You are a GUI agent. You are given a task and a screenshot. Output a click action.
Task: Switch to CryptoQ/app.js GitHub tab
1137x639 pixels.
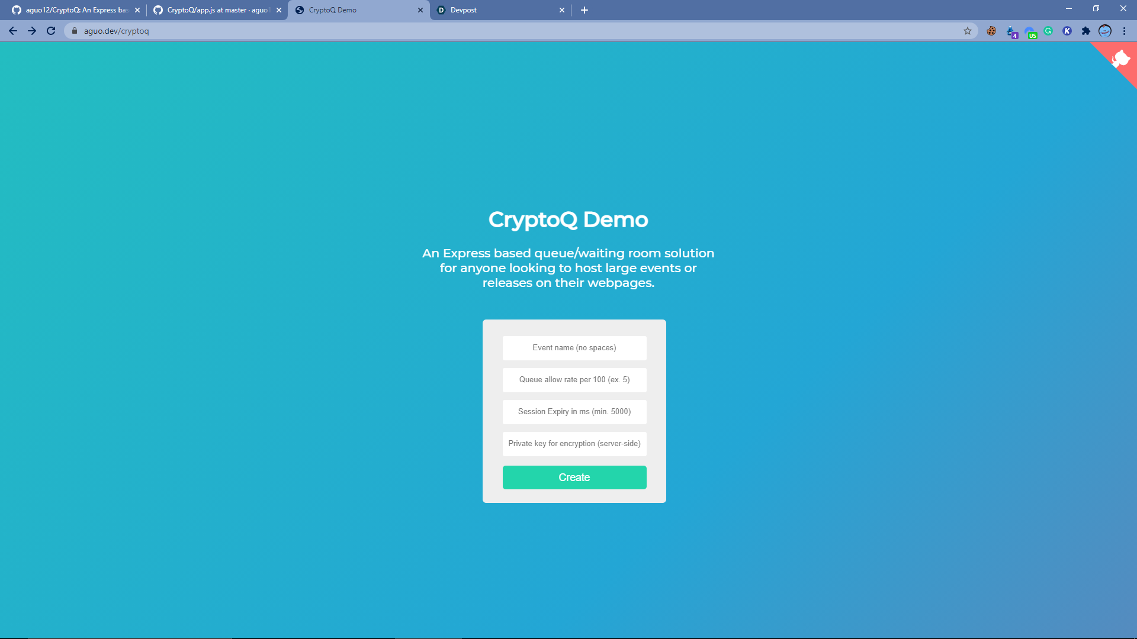213,10
